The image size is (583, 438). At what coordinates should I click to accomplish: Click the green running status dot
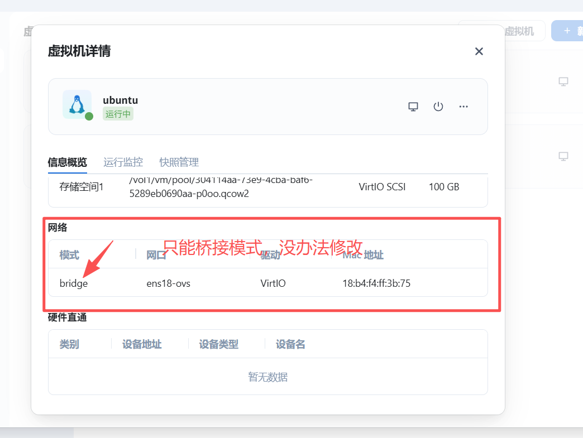click(89, 116)
